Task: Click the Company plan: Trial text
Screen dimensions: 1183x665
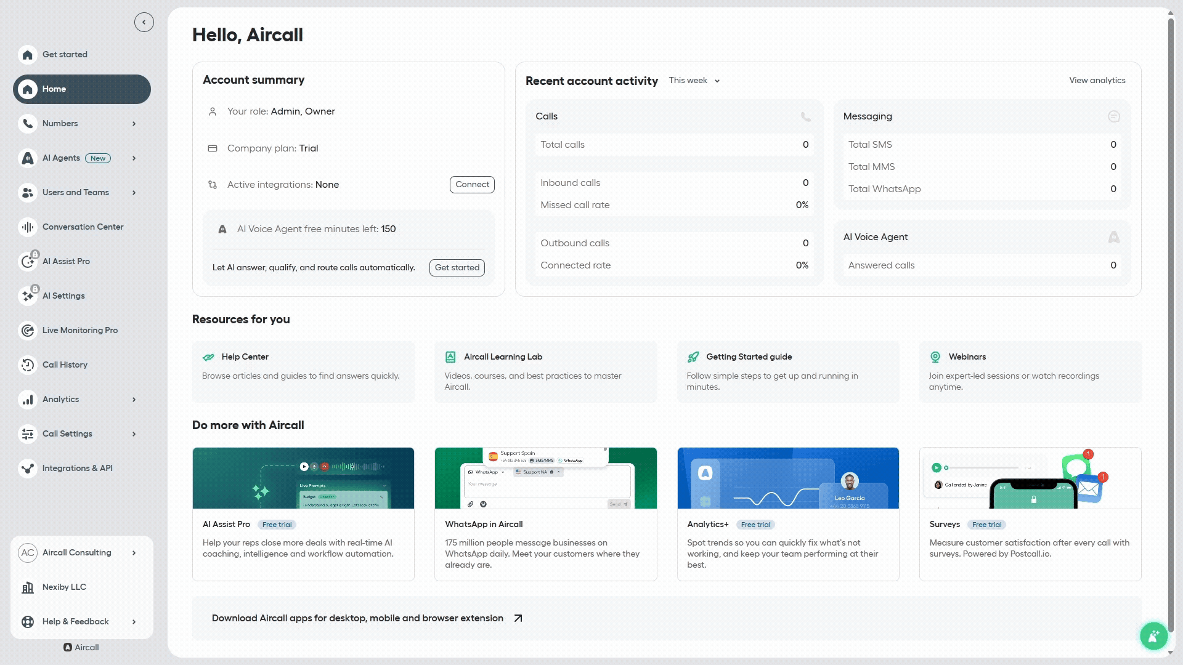Action: pos(273,148)
